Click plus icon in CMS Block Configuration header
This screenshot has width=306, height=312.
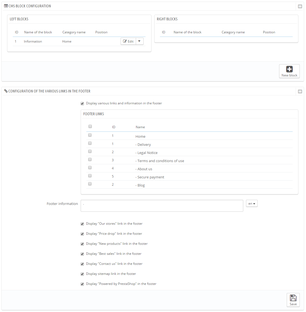tap(300, 6)
